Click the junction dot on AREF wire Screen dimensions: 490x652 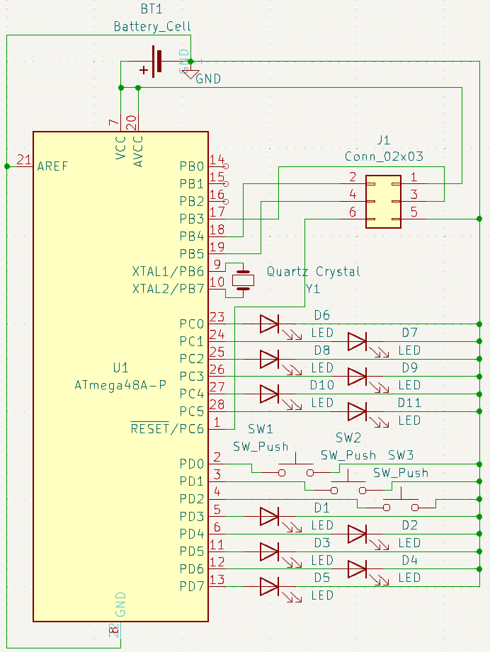tap(7, 166)
